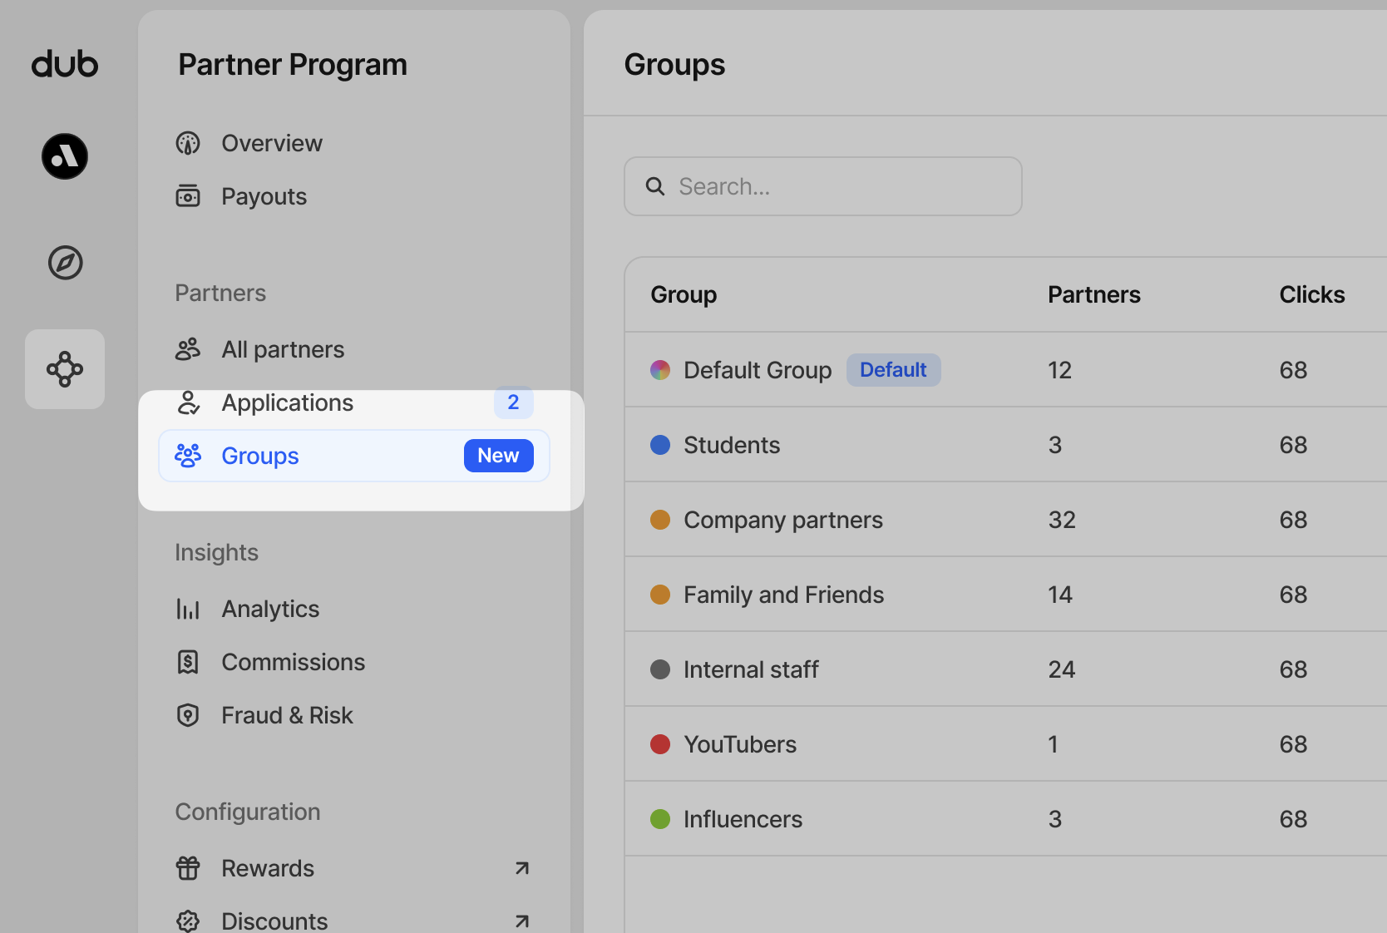Viewport: 1387px width, 933px height.
Task: Open the Influencers group
Action: pos(1006,819)
